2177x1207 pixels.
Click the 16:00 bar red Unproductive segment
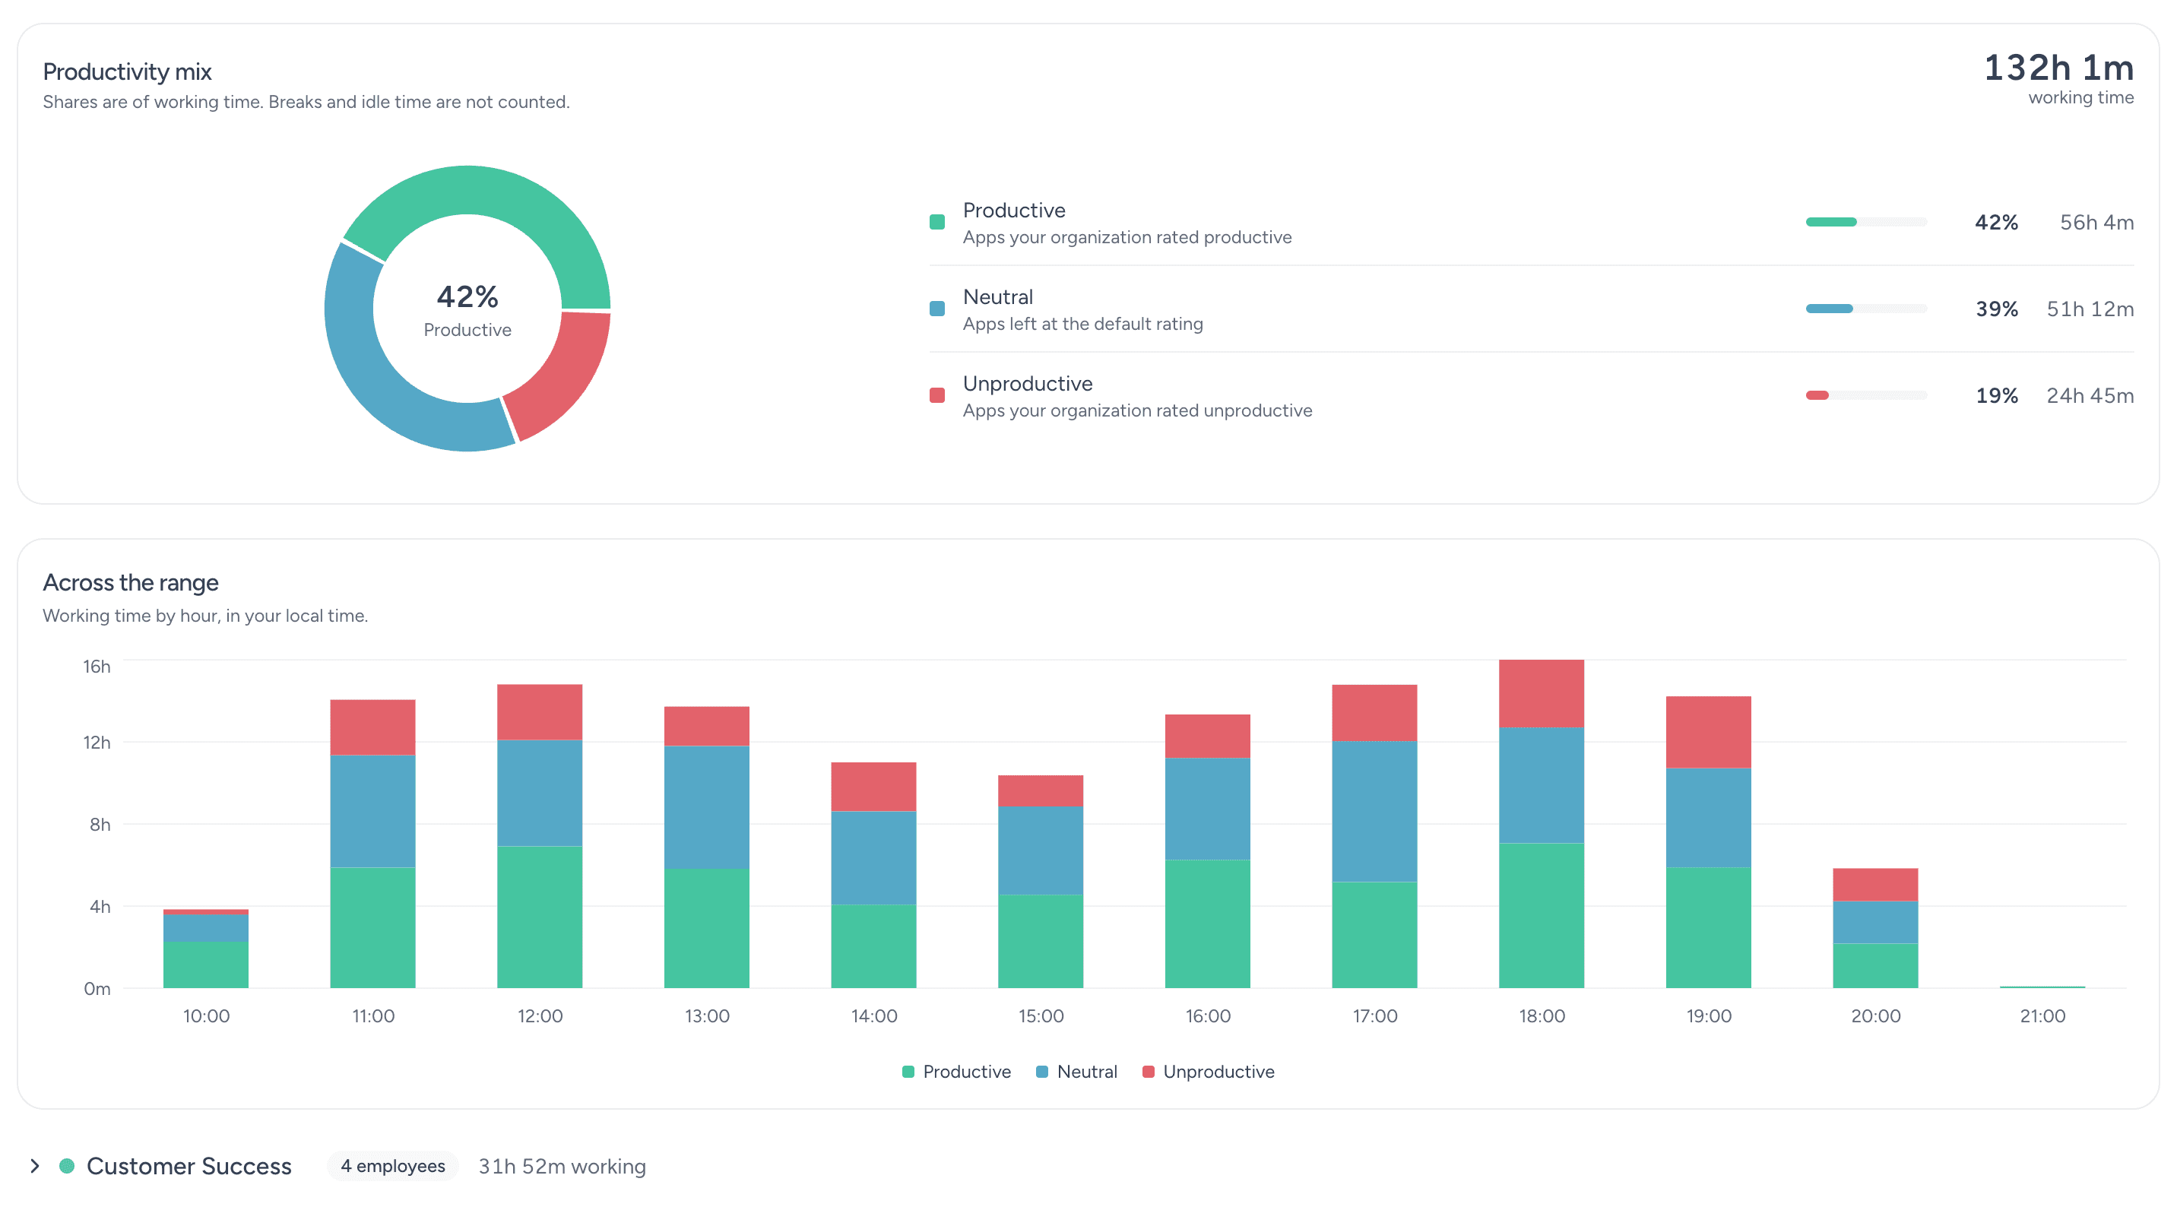click(1207, 735)
